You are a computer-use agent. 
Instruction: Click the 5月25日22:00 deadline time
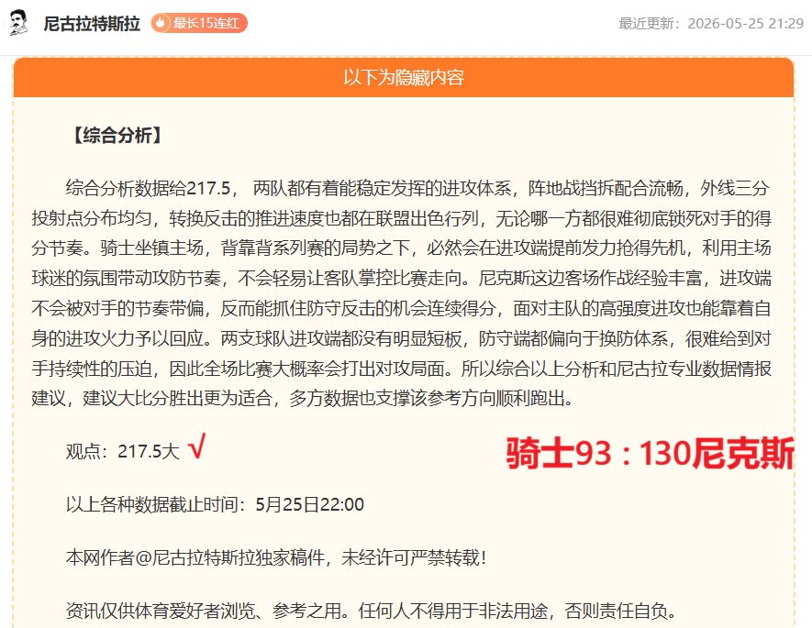(310, 504)
